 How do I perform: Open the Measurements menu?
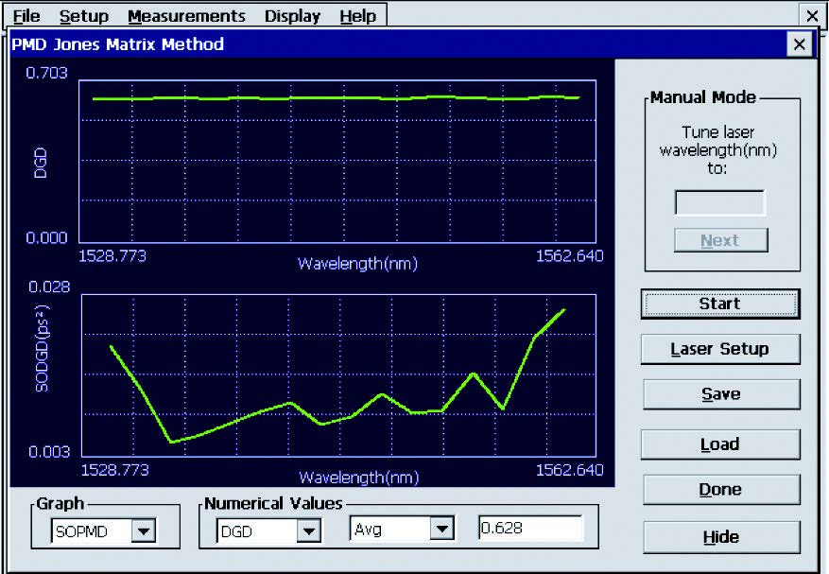(x=186, y=16)
